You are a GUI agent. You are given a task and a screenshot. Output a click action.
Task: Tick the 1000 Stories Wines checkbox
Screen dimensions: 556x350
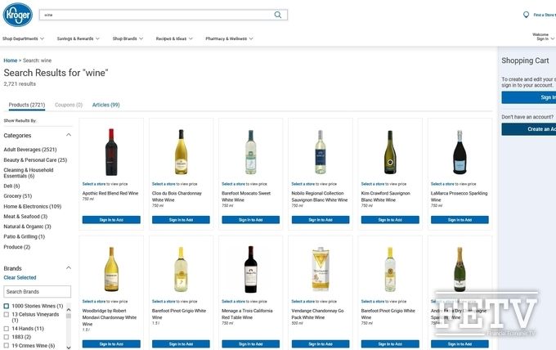click(7, 306)
